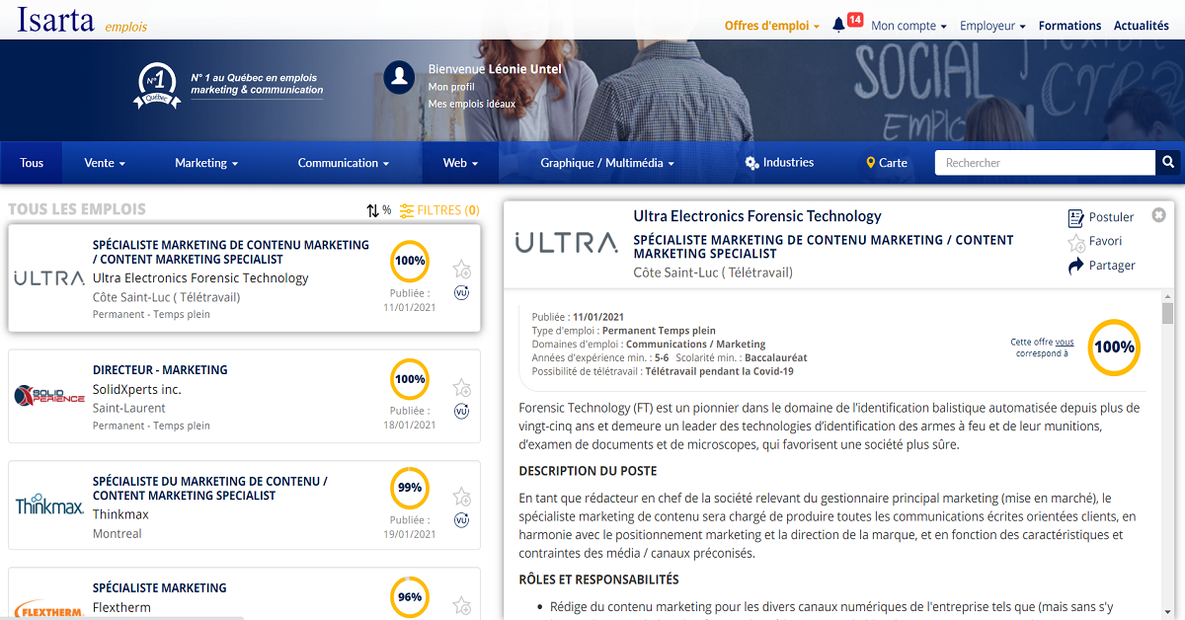Click the 'RÔLES ET RESPONSABILITÉS' heading
This screenshot has height=620, width=1185.
point(598,580)
